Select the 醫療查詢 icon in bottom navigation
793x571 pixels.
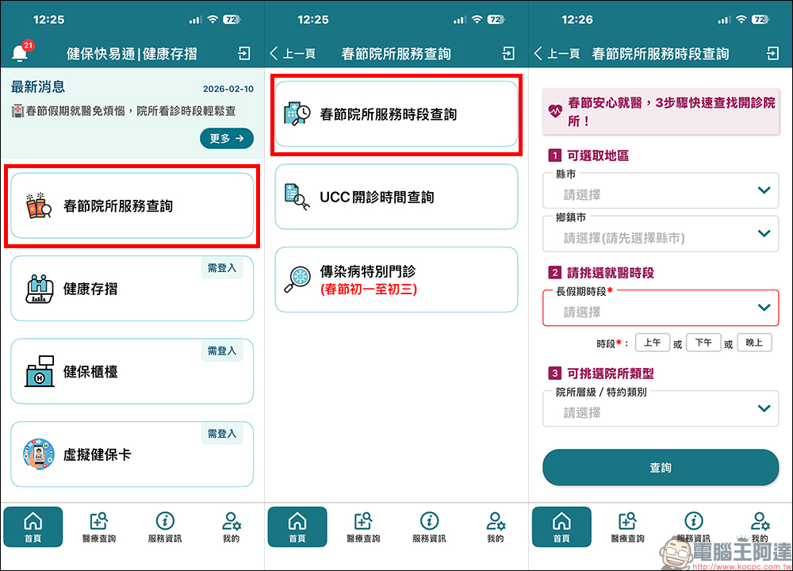pyautogui.click(x=99, y=526)
